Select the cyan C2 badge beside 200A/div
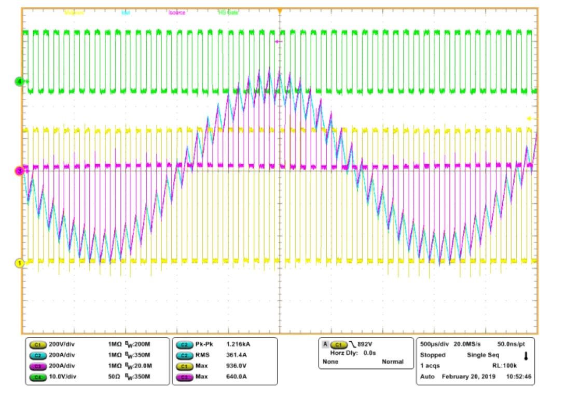Viewport: 566px width, 401px height. pos(37,355)
